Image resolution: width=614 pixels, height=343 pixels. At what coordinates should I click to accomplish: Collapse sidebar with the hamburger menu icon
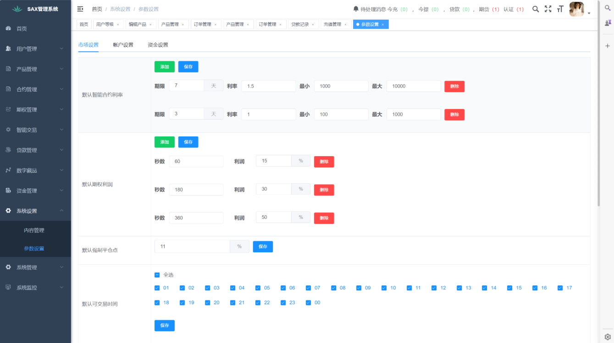pos(80,9)
